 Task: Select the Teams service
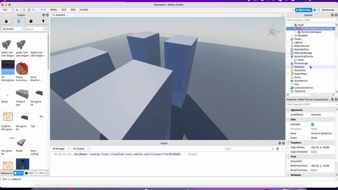click(x=297, y=78)
